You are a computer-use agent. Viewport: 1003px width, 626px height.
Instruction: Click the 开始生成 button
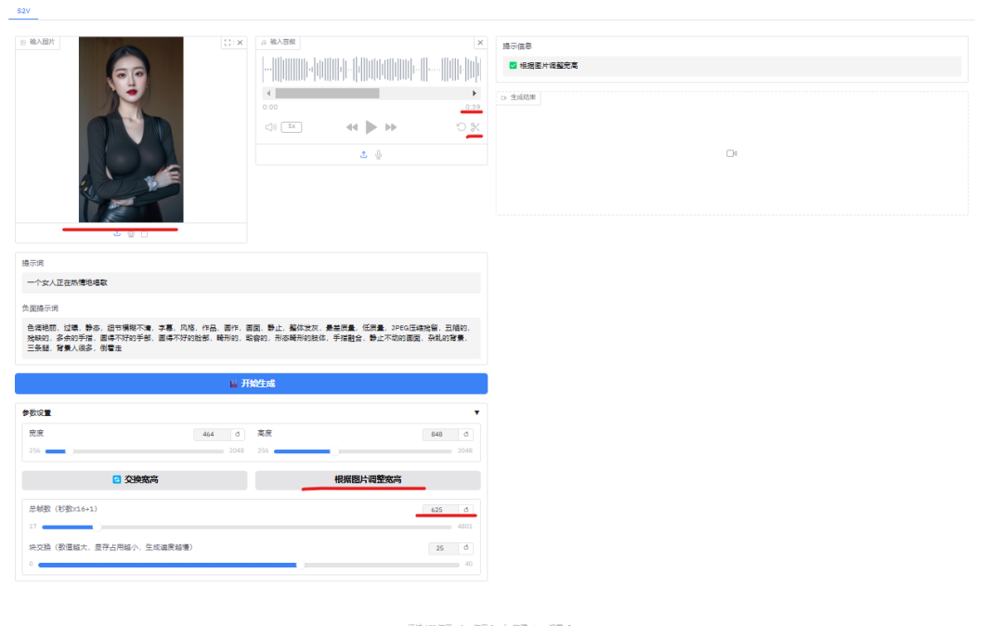pyautogui.click(x=252, y=384)
